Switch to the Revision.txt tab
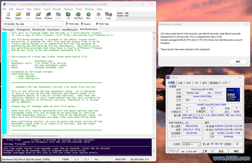 coord(38,30)
